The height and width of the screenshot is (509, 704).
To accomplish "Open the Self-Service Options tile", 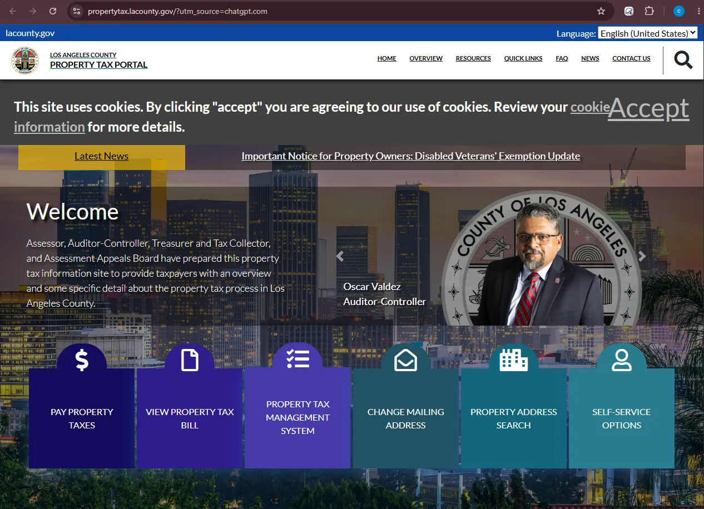I will (622, 418).
